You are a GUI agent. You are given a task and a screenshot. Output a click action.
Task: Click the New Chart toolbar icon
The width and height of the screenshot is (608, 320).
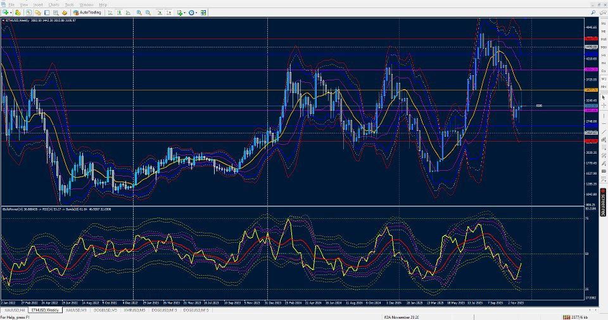coord(6,13)
